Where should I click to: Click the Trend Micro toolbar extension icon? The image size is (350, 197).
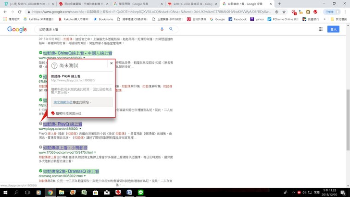pos(315,12)
